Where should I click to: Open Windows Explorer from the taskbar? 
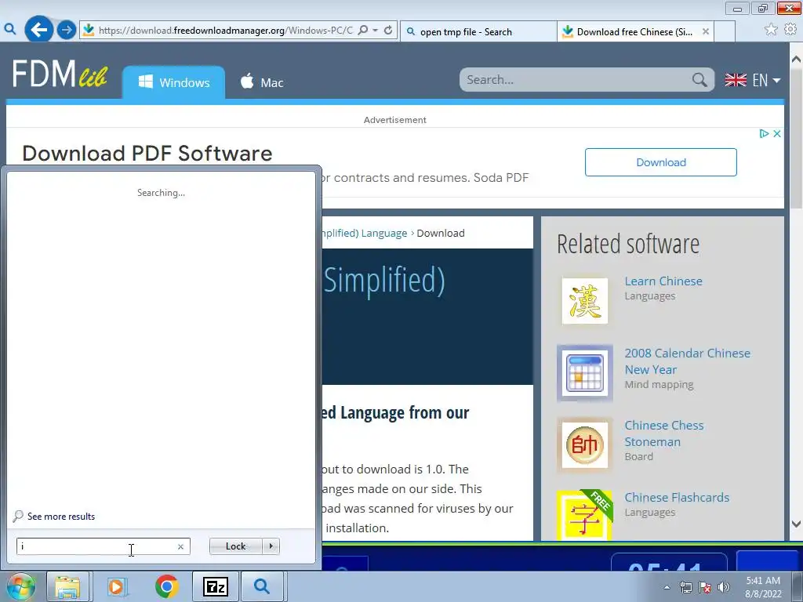click(67, 586)
